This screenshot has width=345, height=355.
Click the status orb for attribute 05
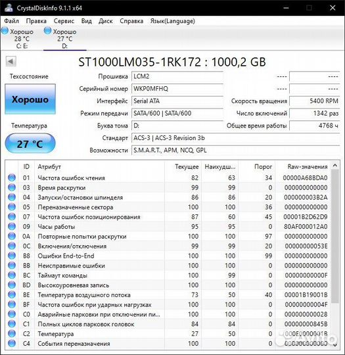[12, 207]
